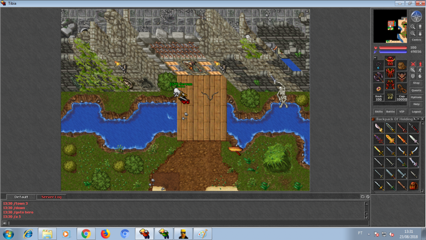Image resolution: width=426 pixels, height=240 pixels.
Task: Select the ring equipment slot
Action: (378, 89)
